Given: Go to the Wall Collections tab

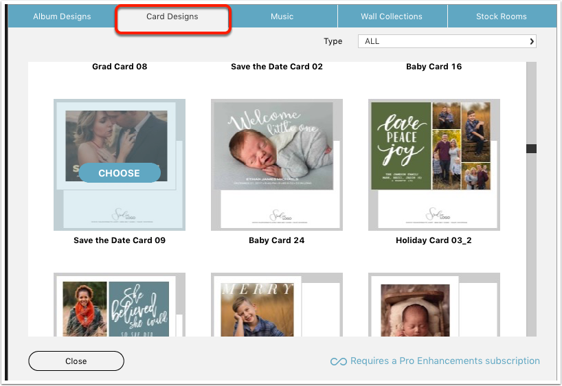Looking at the screenshot, I should click(392, 16).
